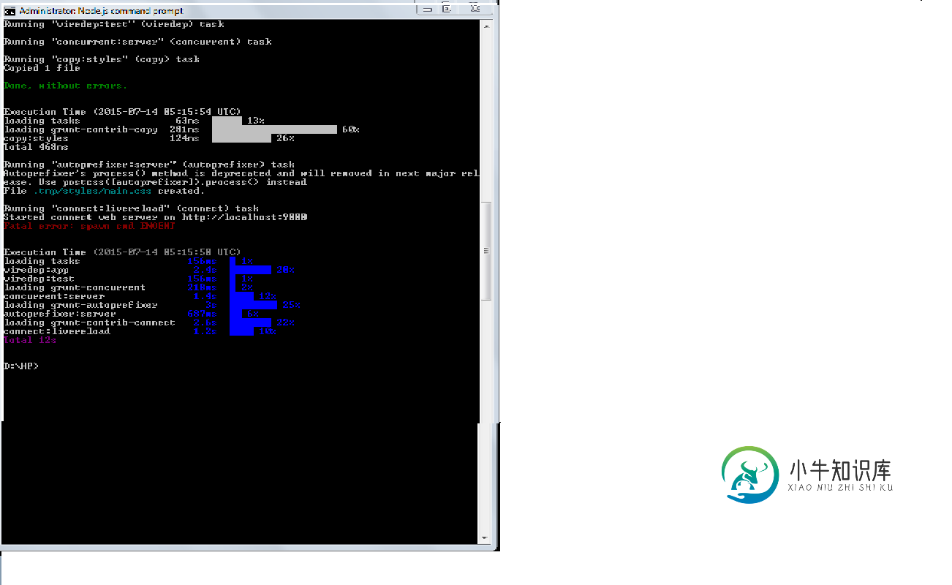Click the 'loading grunt-concurrent' timing row

[x=128, y=287]
